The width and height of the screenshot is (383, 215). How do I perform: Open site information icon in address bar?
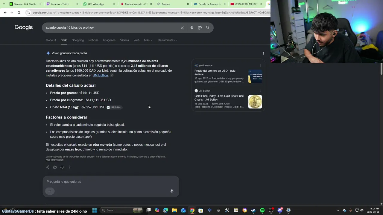coord(29,13)
